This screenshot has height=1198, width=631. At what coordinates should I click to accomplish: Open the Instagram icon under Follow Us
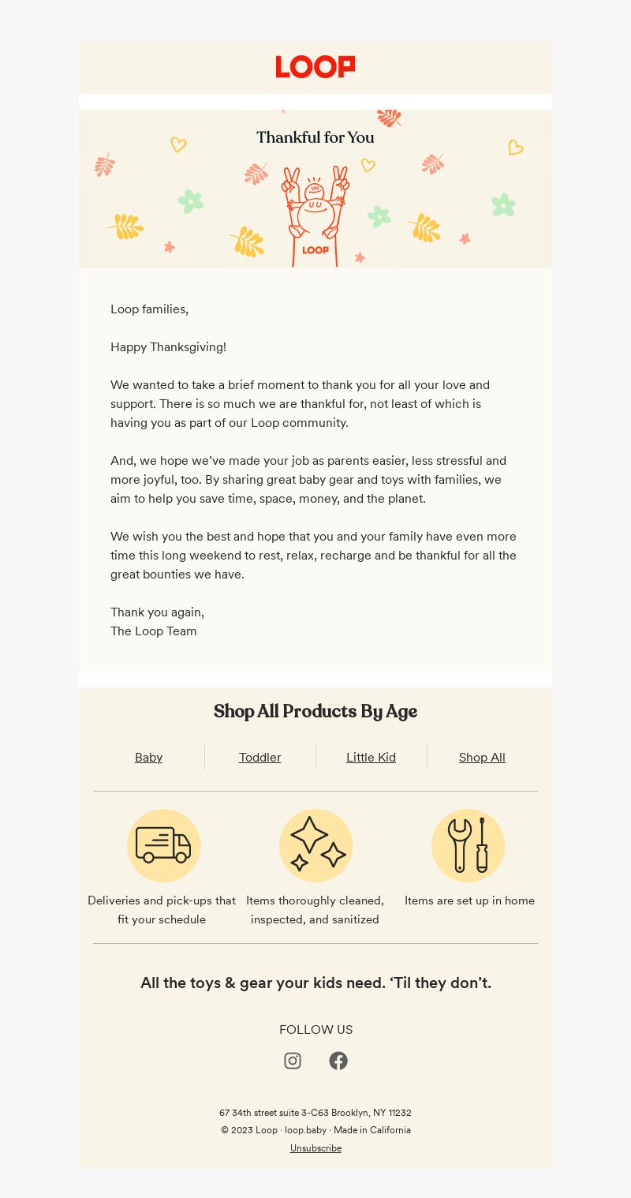click(293, 1061)
